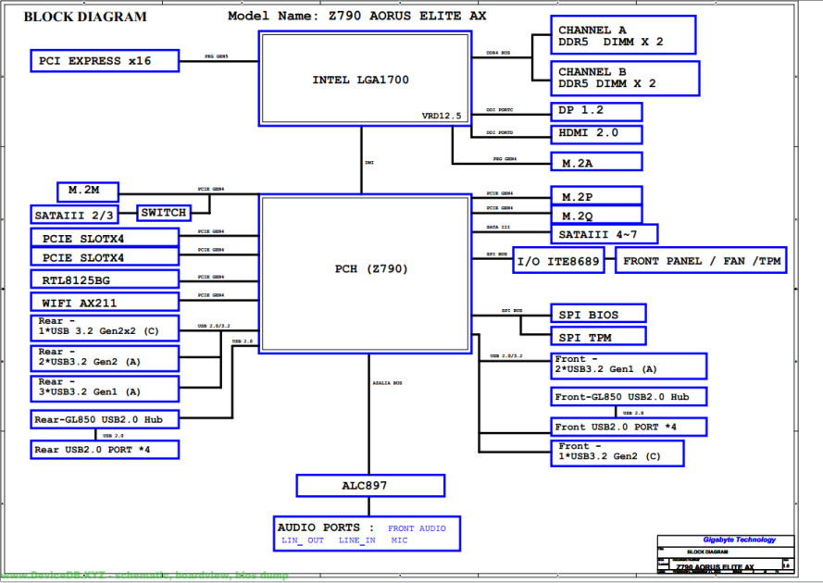Click the Front-GL850 USB2.0 Hub box
Image resolution: width=823 pixels, height=583 pixels.
(x=629, y=397)
